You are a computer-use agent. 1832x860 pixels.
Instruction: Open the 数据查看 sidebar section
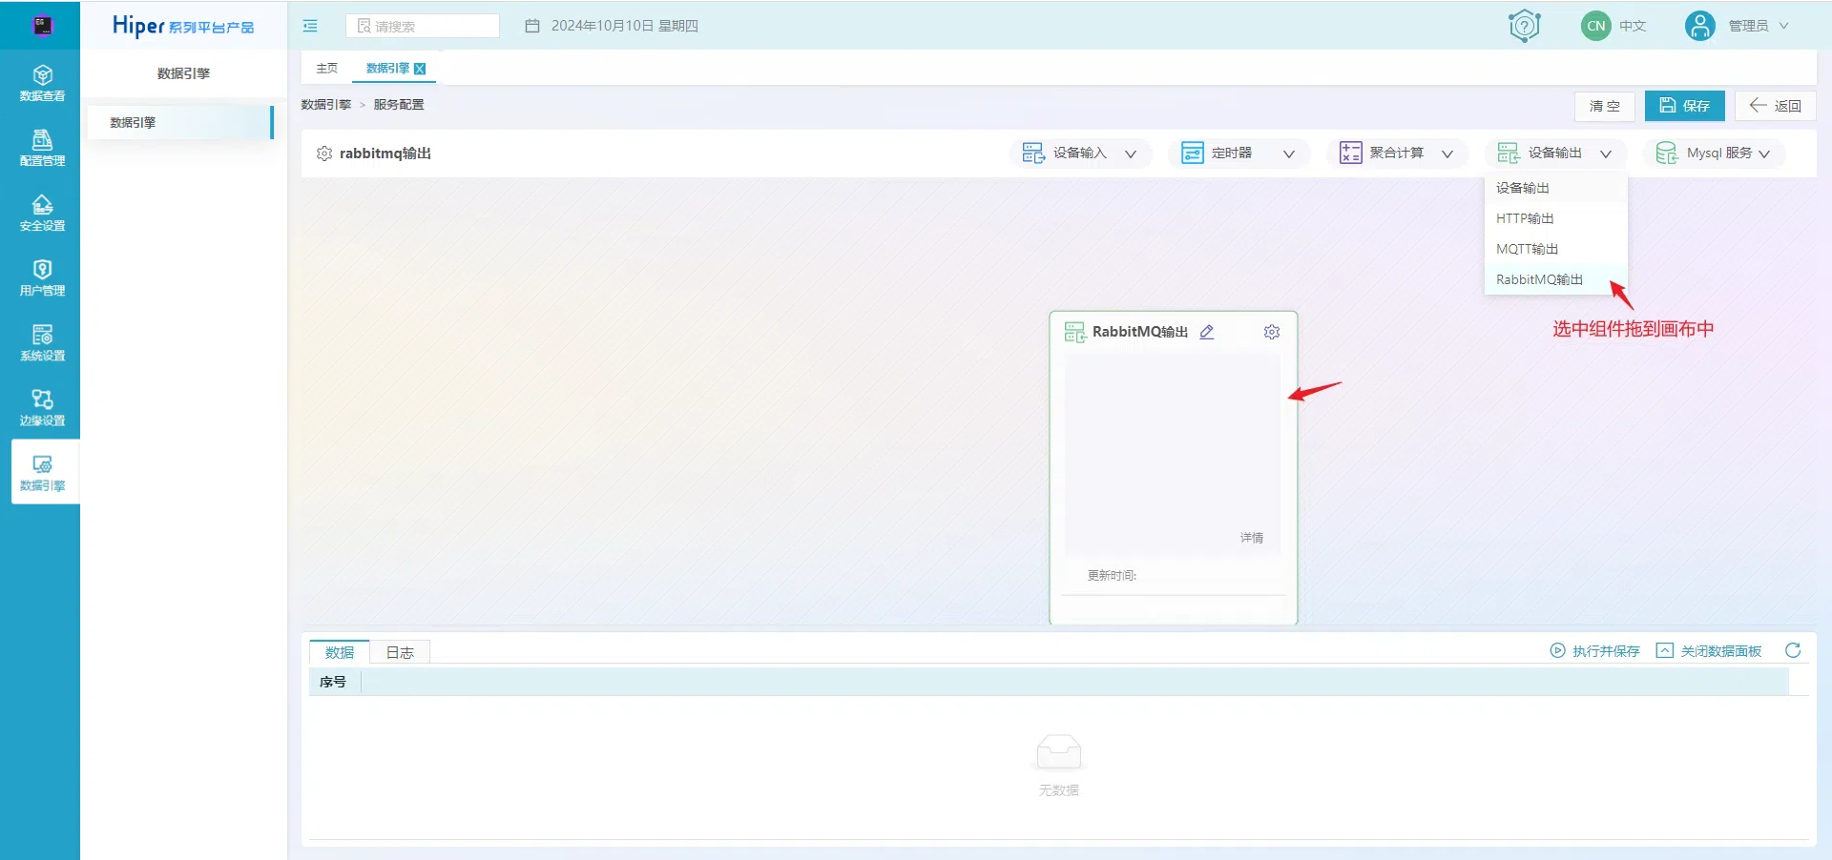(42, 83)
